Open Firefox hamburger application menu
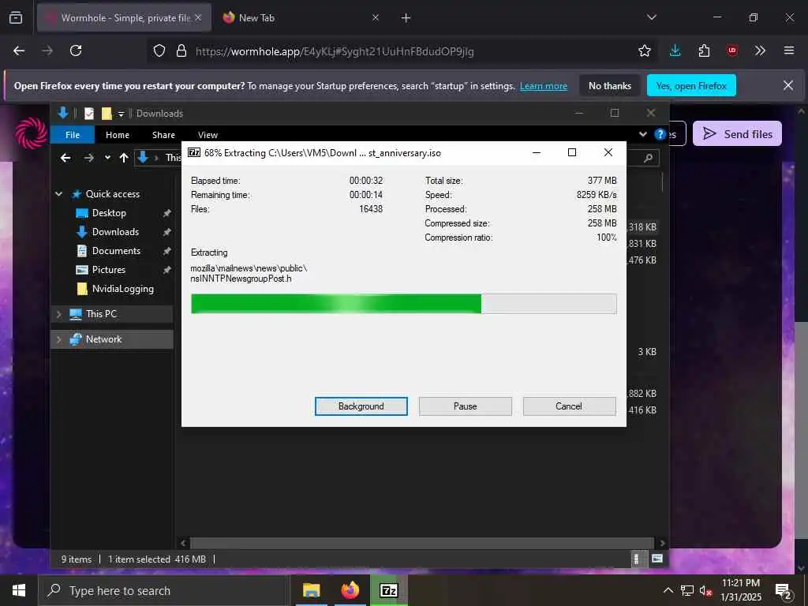Screen dimensions: 808x606 tap(788, 50)
